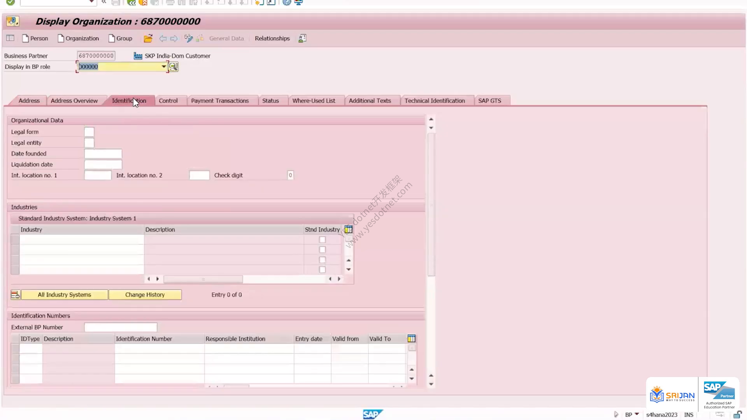The width and height of the screenshot is (747, 420).
Task: Create a new Group business partner
Action: 120,38
